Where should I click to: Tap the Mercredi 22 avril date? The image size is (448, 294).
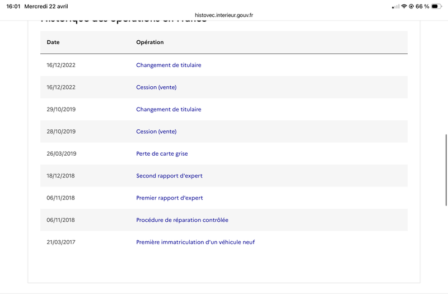click(47, 6)
